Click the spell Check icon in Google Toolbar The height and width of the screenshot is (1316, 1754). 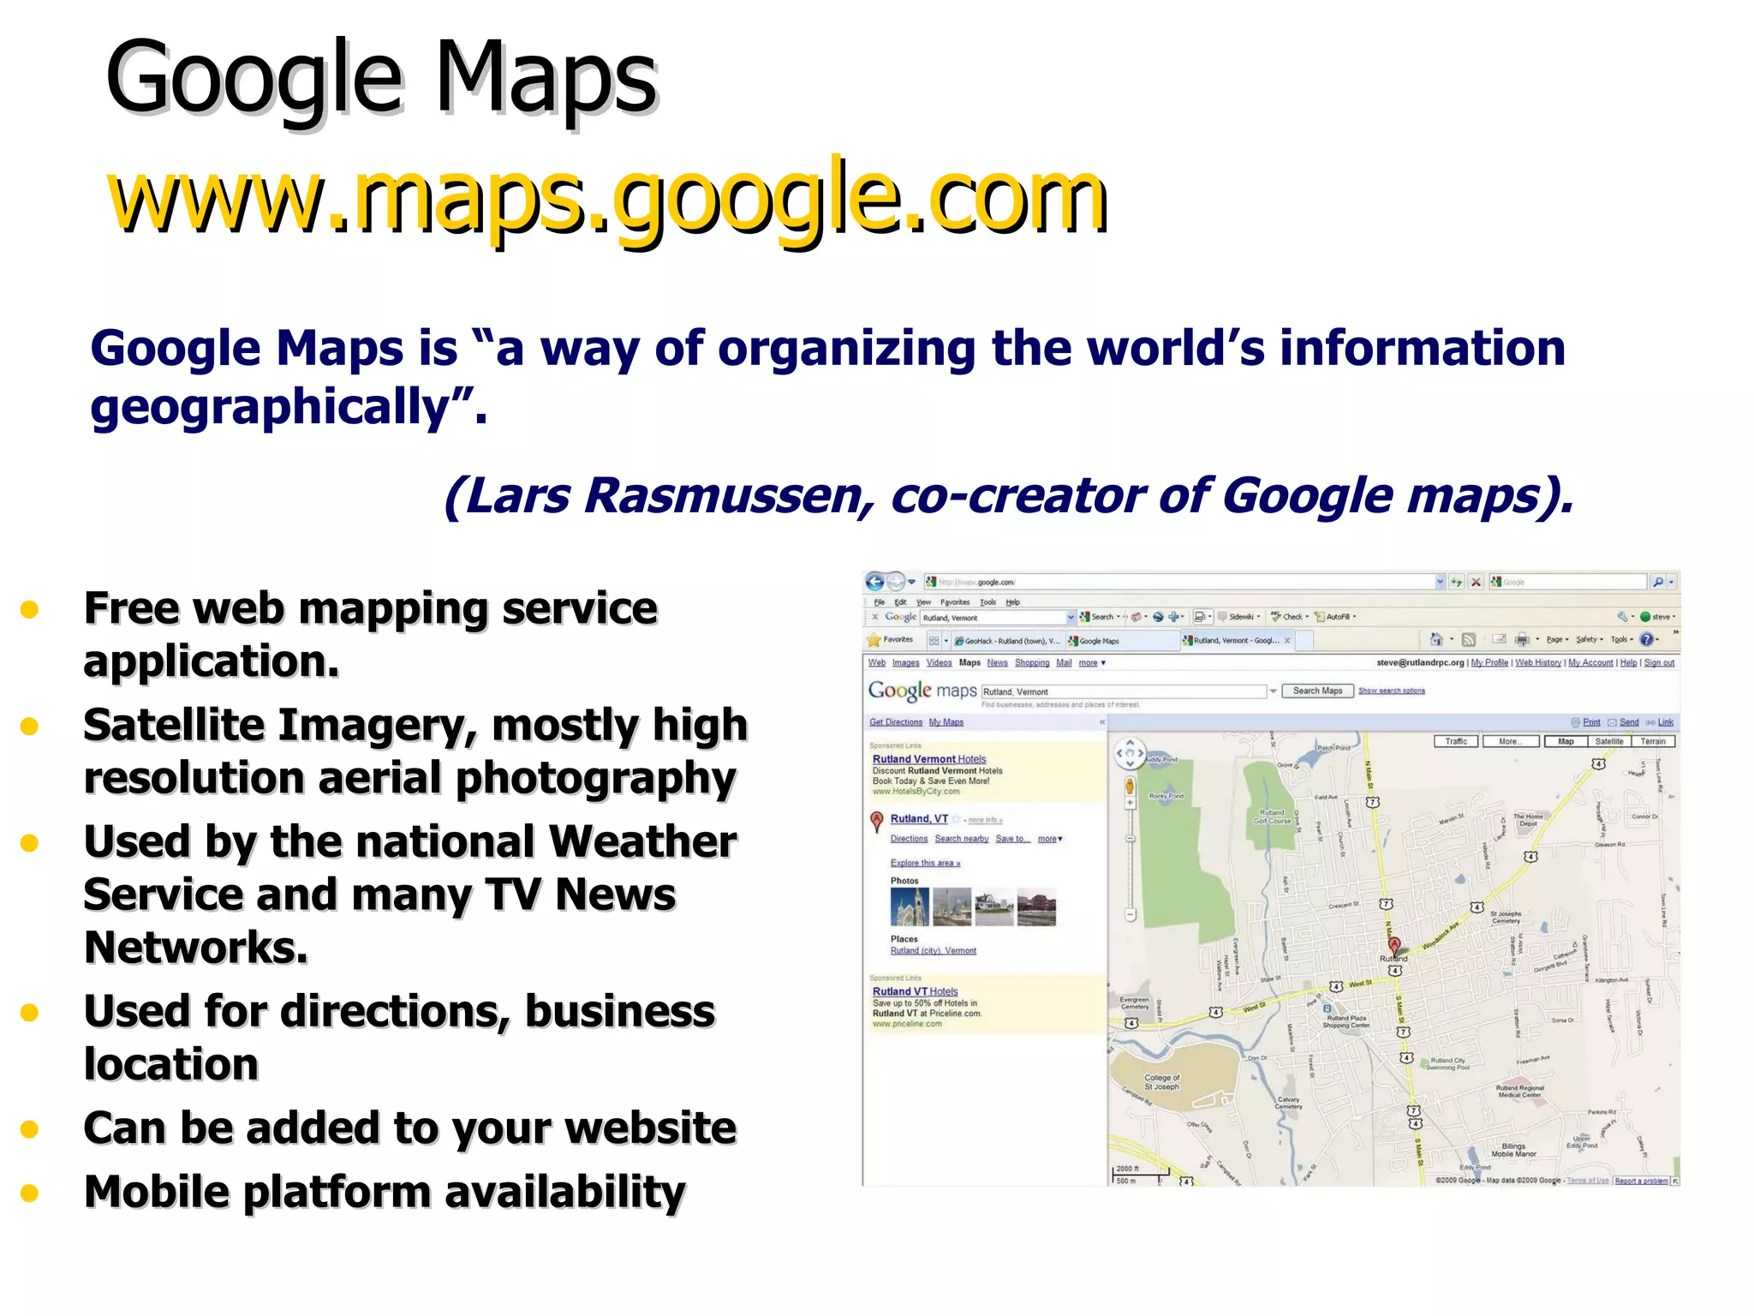(x=1275, y=616)
